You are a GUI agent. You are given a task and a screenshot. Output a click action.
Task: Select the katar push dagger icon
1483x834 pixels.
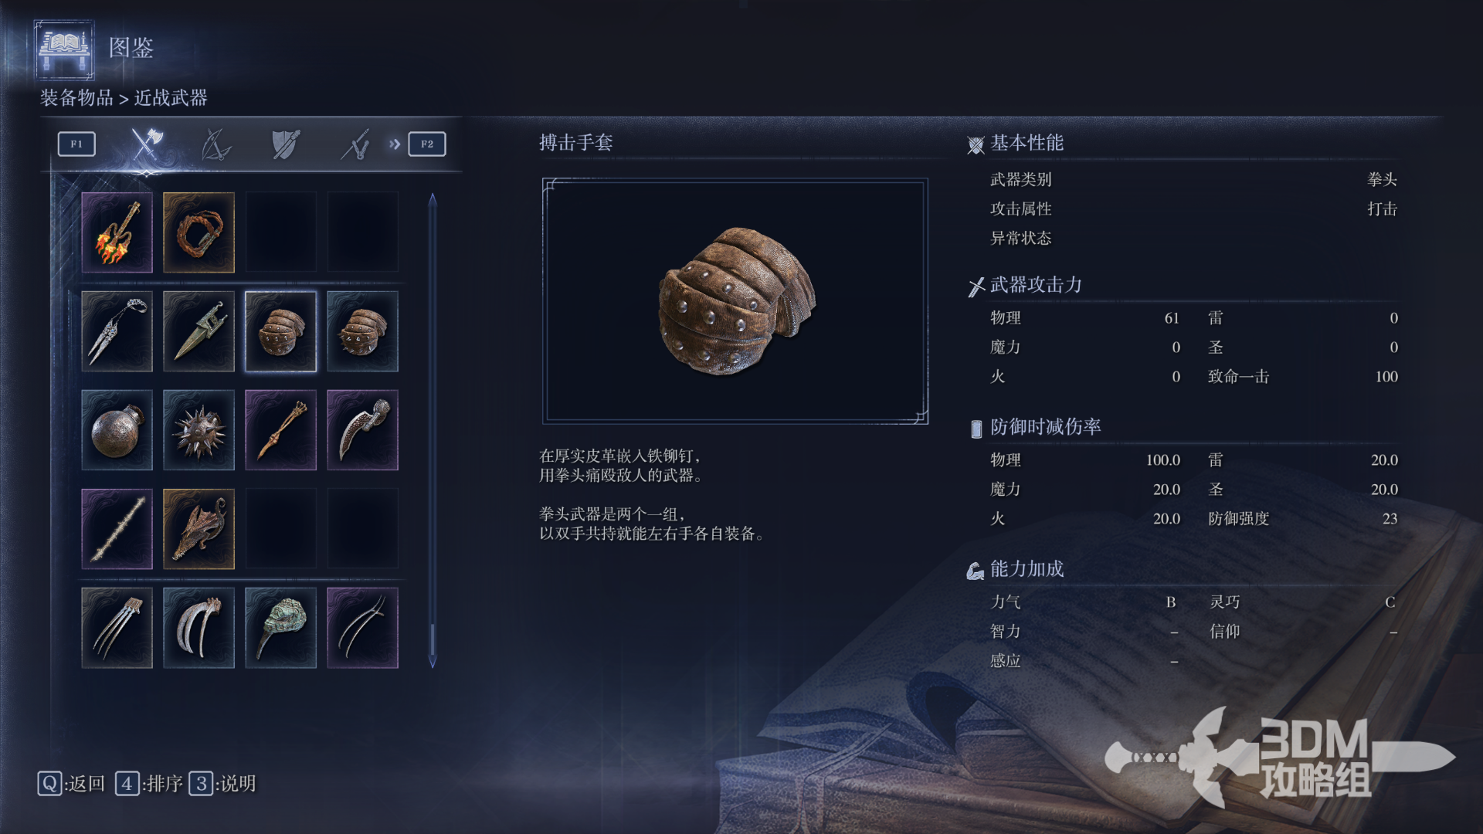point(199,331)
